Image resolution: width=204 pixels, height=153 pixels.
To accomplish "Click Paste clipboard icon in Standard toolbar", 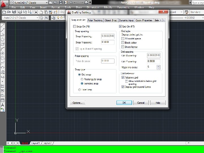I will click(46, 12).
